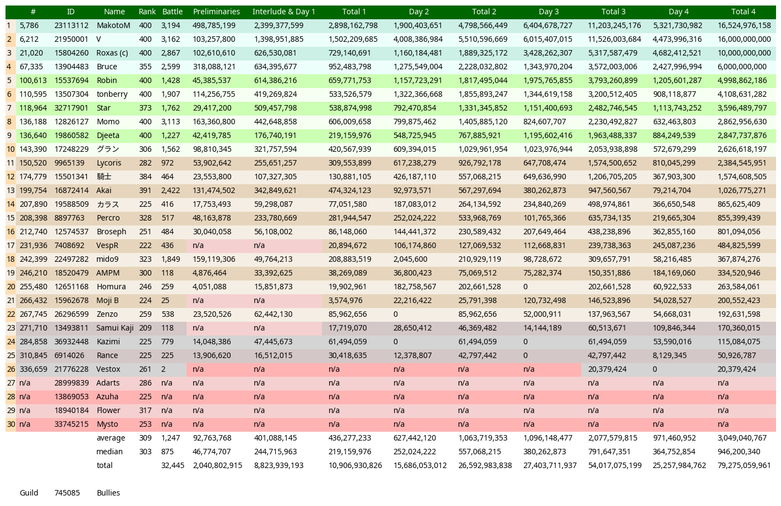Select the Guild label cell
This screenshot has height=506, width=781.
pos(29,493)
